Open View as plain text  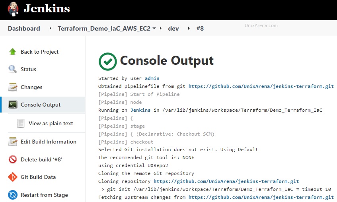(x=51, y=123)
